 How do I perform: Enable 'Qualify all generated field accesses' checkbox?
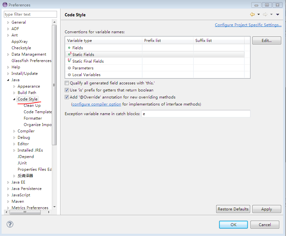click(67, 83)
